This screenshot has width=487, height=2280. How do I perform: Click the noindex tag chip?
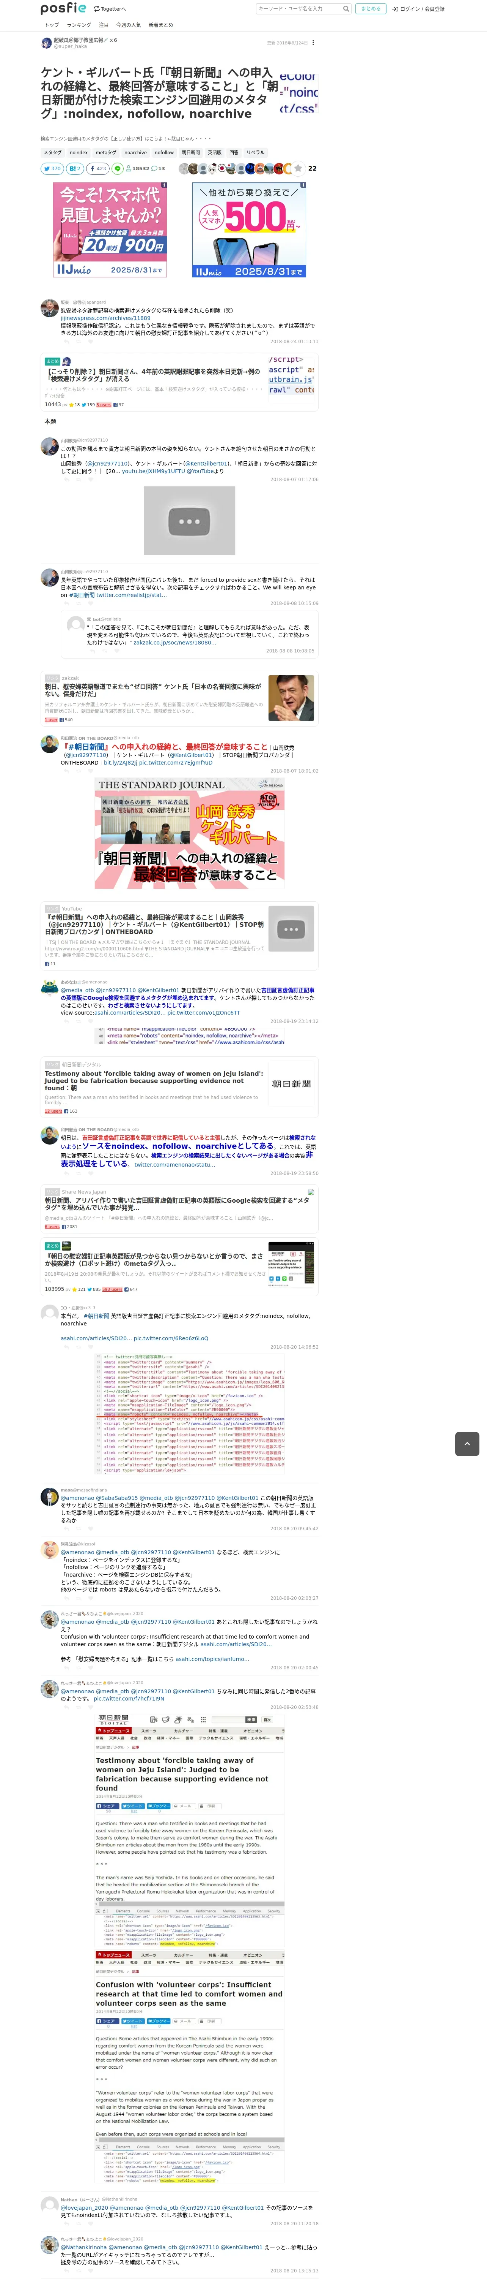79,152
